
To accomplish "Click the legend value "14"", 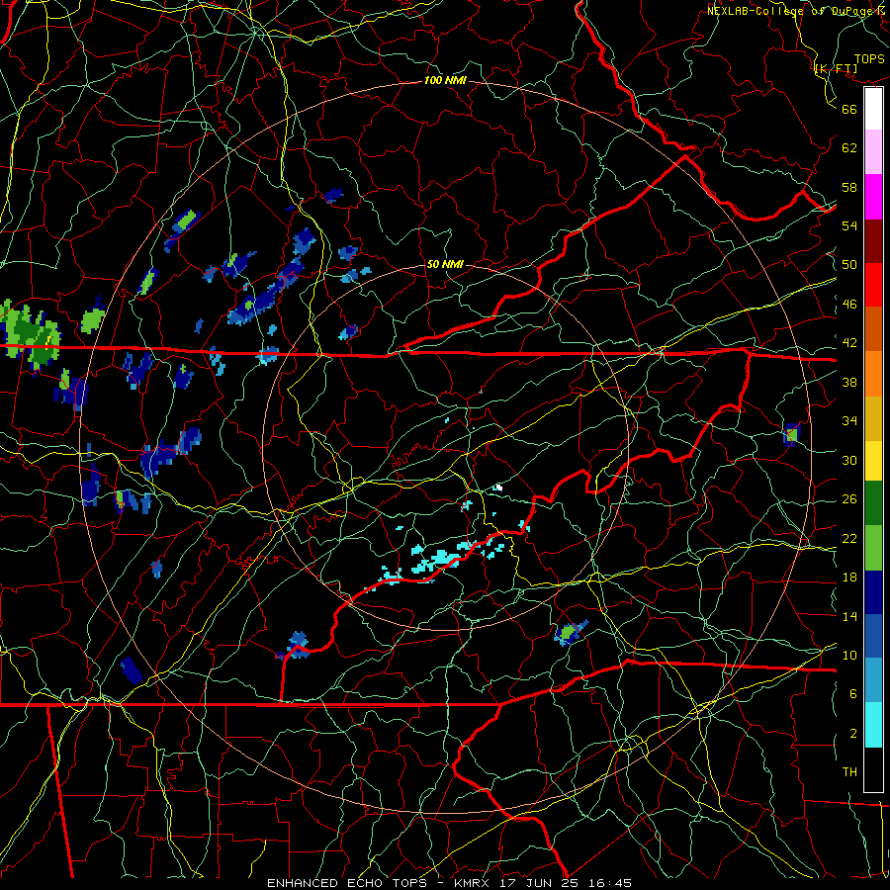I will click(x=849, y=616).
